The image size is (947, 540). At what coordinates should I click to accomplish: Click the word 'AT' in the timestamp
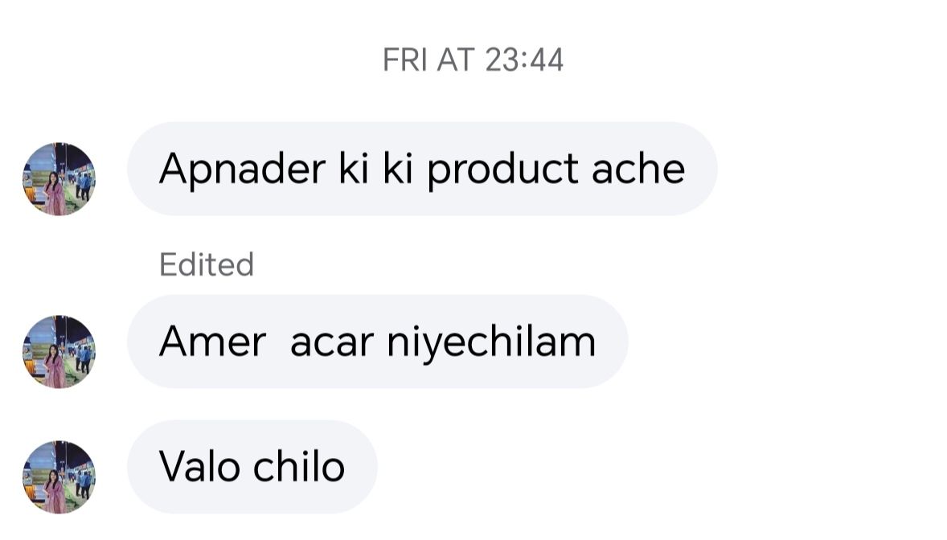pyautogui.click(x=456, y=59)
